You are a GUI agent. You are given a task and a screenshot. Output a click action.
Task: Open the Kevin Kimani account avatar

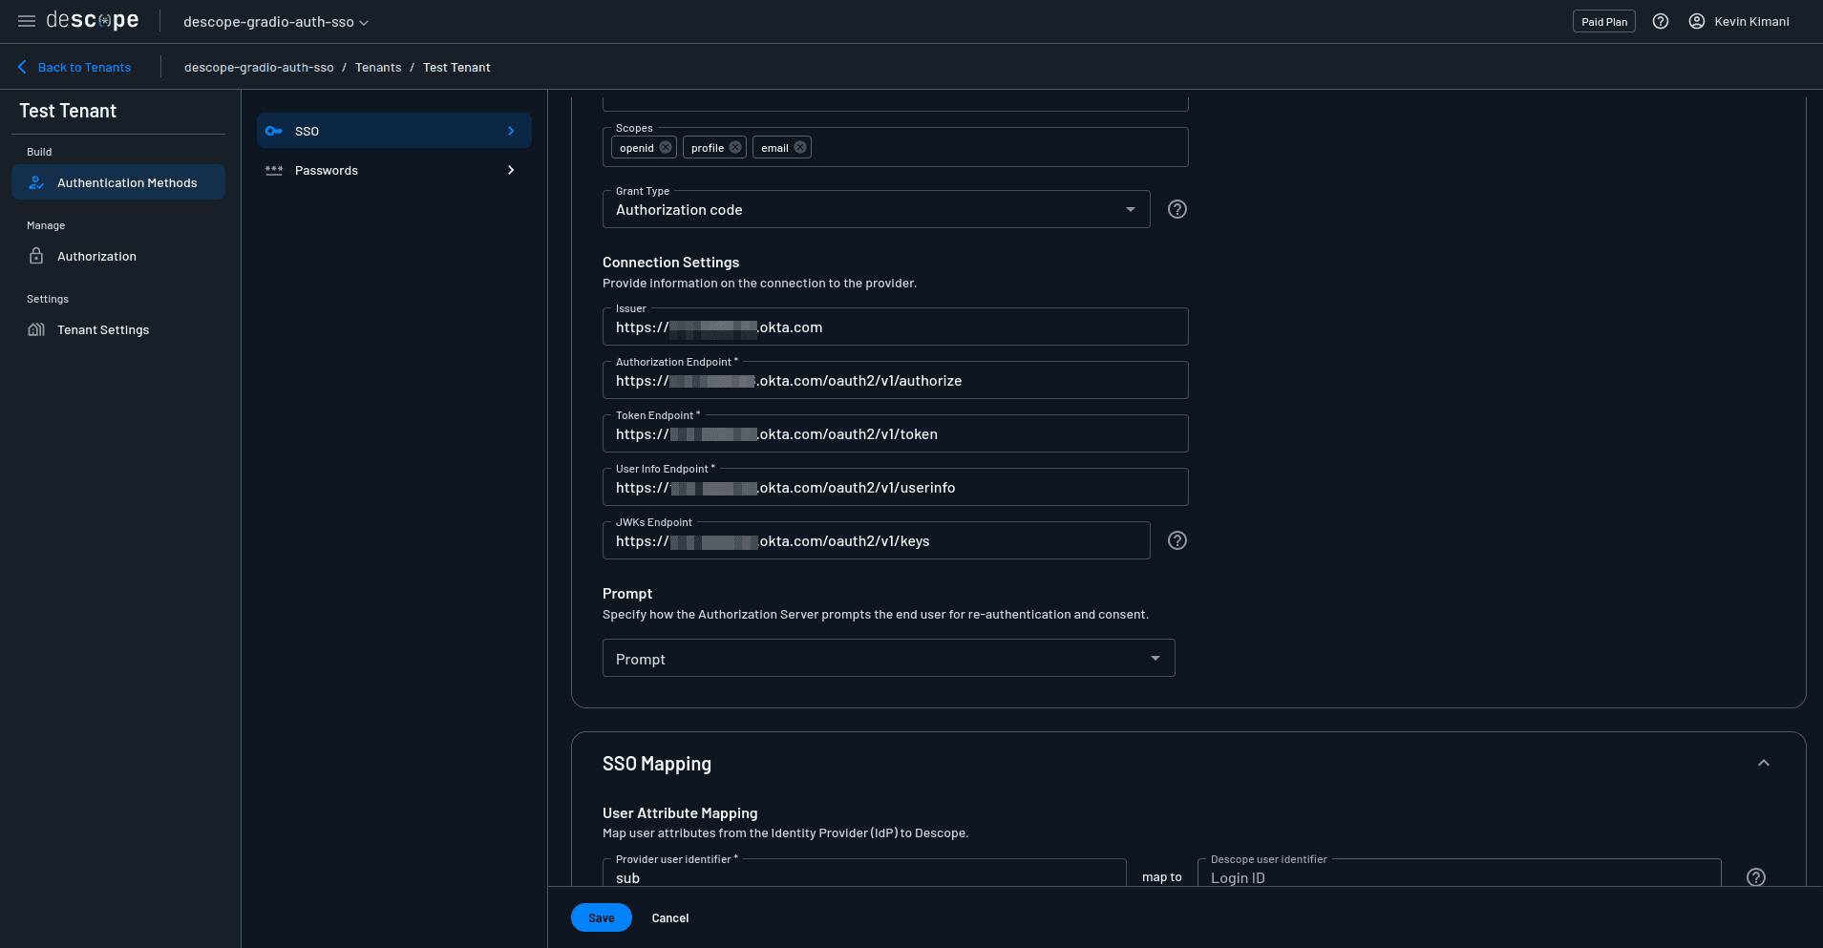pyautogui.click(x=1696, y=21)
